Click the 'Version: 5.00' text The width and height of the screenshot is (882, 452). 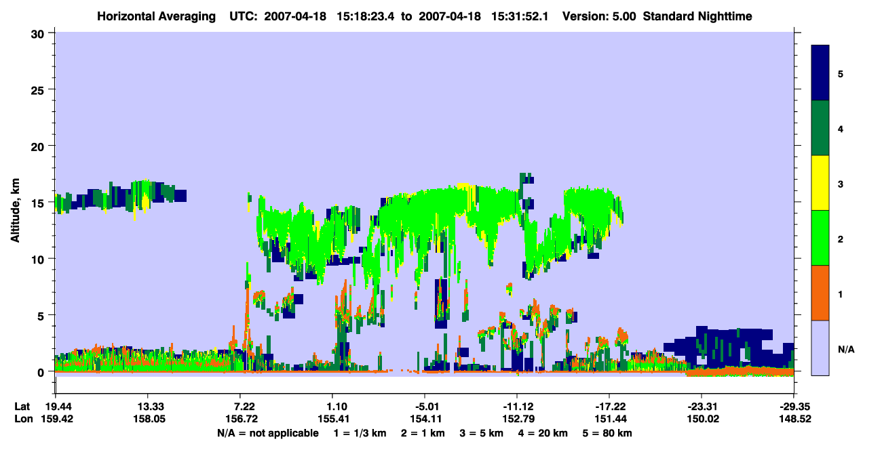point(599,16)
